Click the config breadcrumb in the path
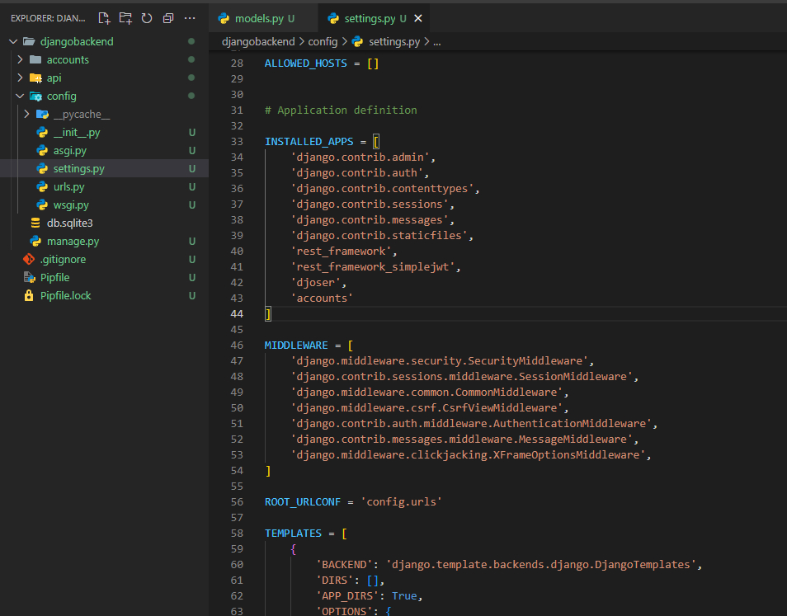The height and width of the screenshot is (616, 787). pyautogui.click(x=323, y=41)
